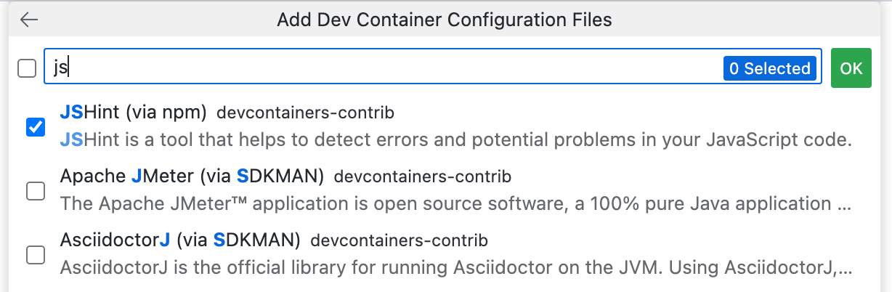Choose the "Apache JMeter (via SDKMAN)" feature name
Image resolution: width=892 pixels, height=292 pixels.
tap(192, 177)
